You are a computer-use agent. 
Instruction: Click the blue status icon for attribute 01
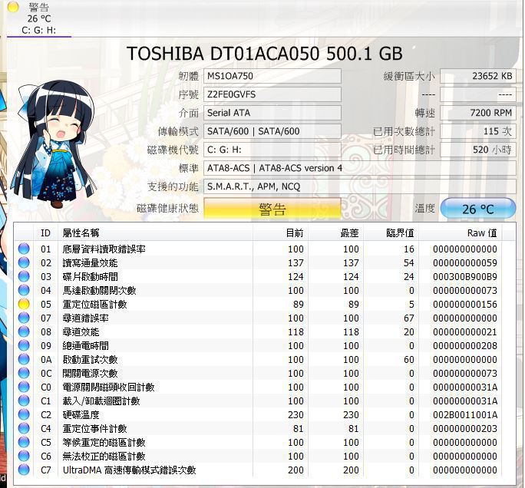coord(24,249)
